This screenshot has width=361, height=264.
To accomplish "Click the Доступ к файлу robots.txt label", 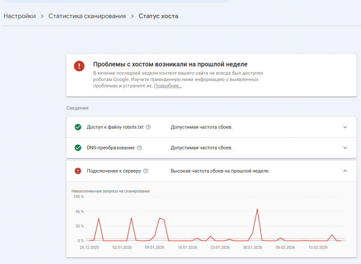I will [x=115, y=127].
